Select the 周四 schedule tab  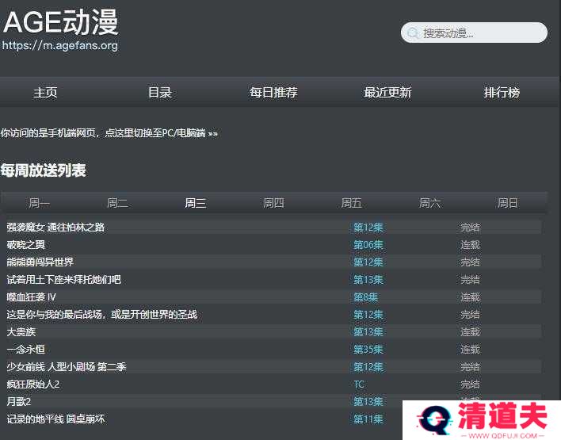(x=273, y=203)
